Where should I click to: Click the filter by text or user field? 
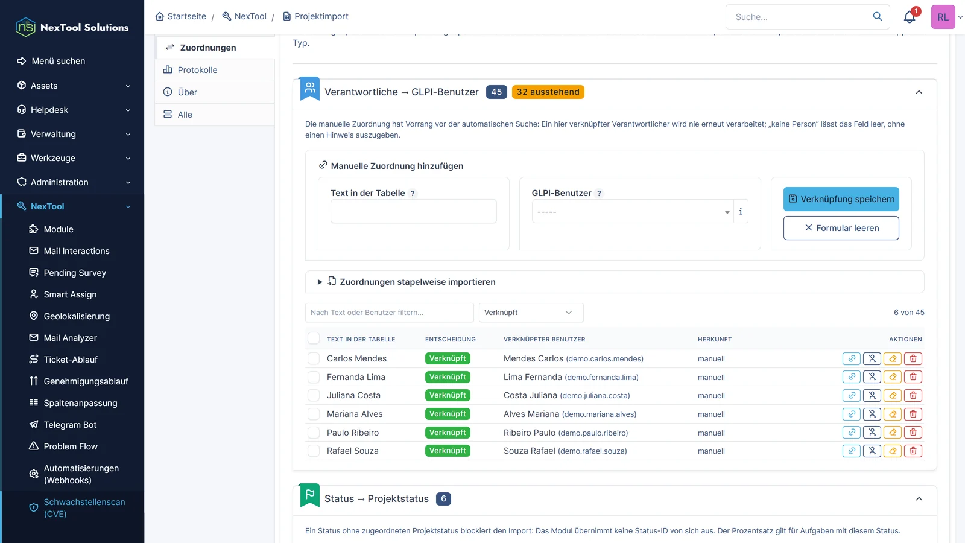[390, 313]
